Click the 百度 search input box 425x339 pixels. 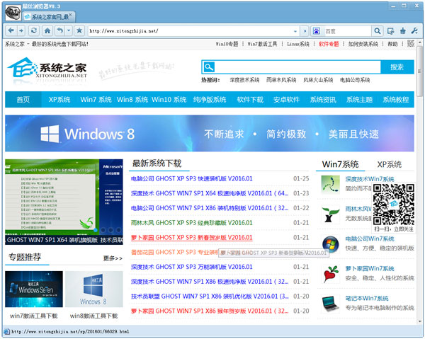click(x=347, y=31)
